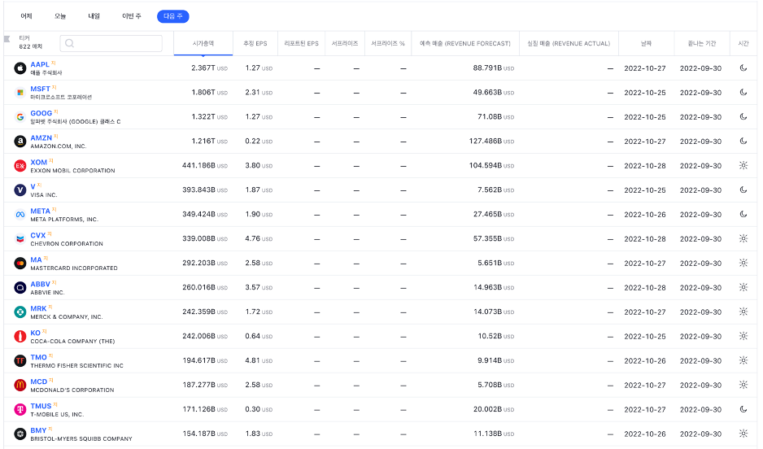763x449 pixels.
Task: Click VISA INC. company name
Action: pyautogui.click(x=44, y=194)
